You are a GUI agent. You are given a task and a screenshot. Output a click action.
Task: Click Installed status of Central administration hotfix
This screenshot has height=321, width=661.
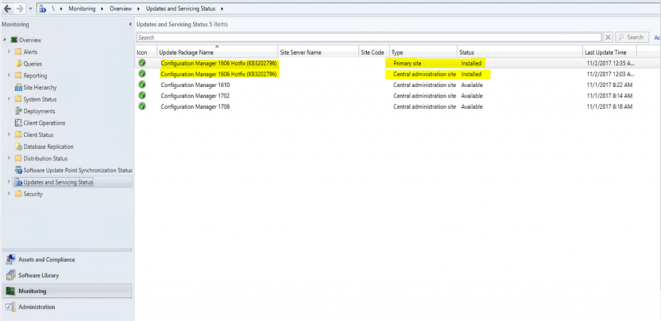coord(471,74)
